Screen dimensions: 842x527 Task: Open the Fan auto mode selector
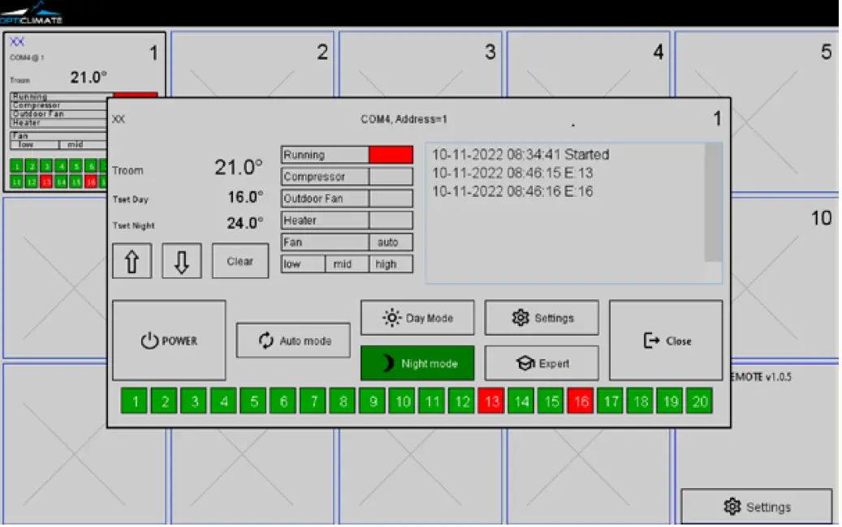point(390,242)
